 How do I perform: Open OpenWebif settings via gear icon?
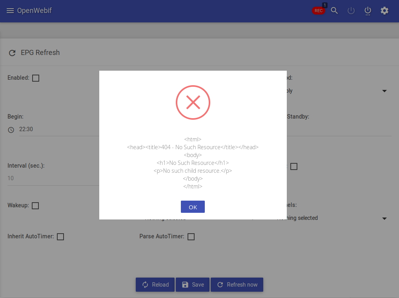point(384,11)
